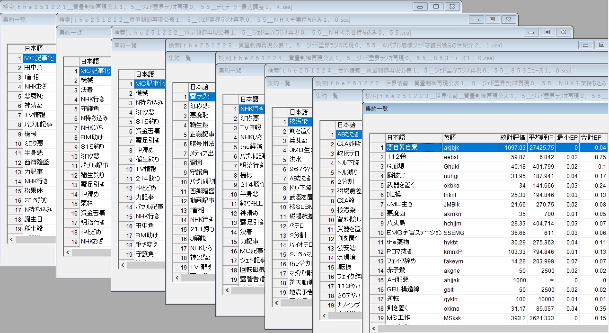Click the 平均評価 column header
The width and height of the screenshot is (609, 333).
[541, 137]
